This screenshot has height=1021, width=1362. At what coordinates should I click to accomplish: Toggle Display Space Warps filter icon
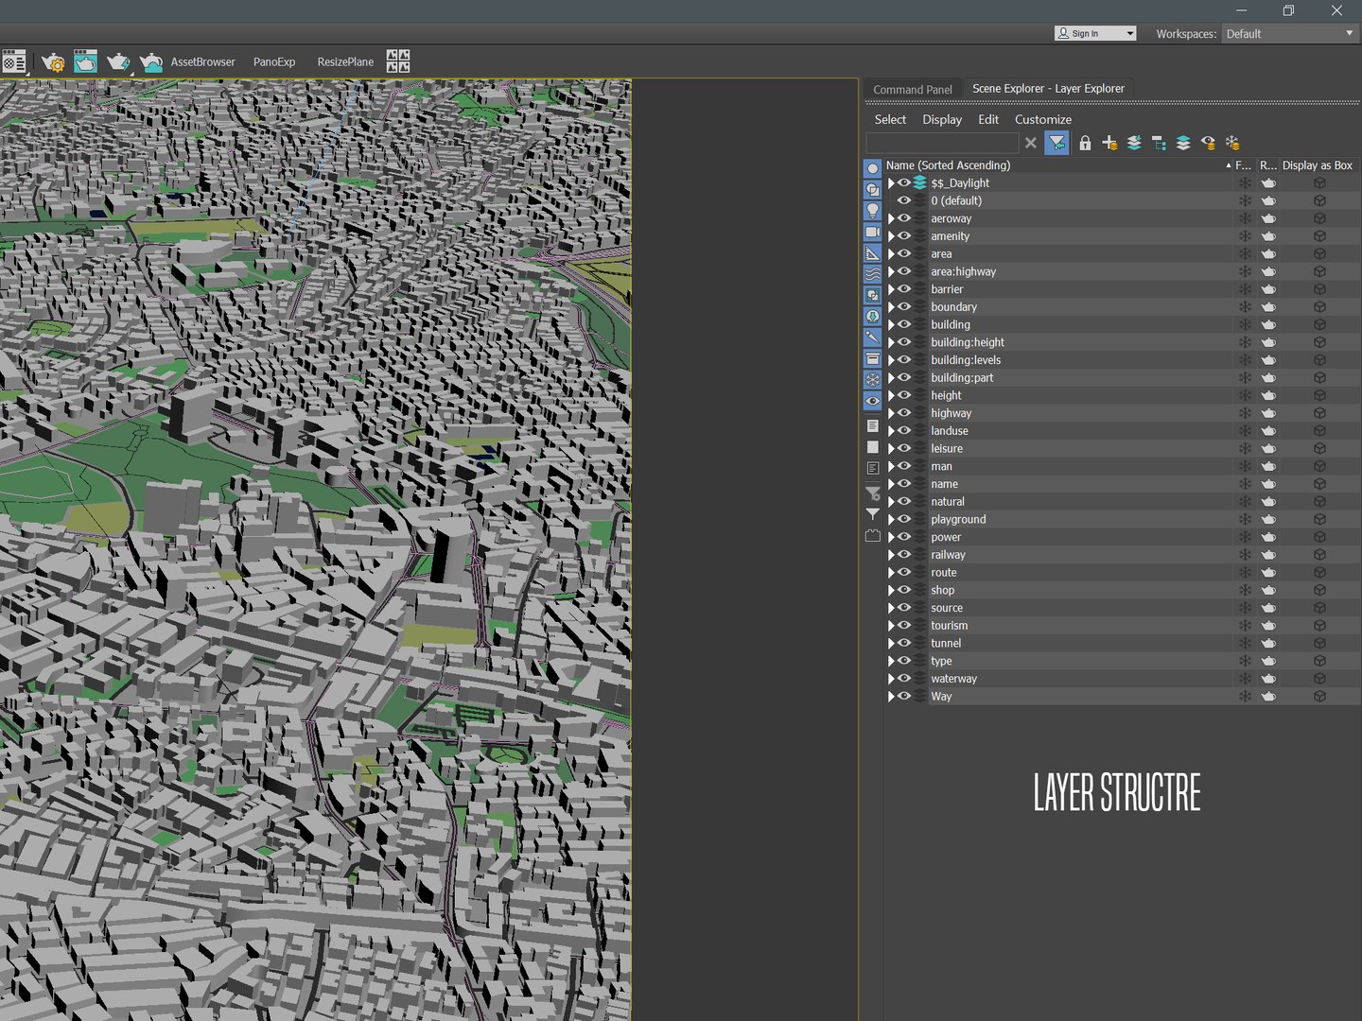coord(873,274)
